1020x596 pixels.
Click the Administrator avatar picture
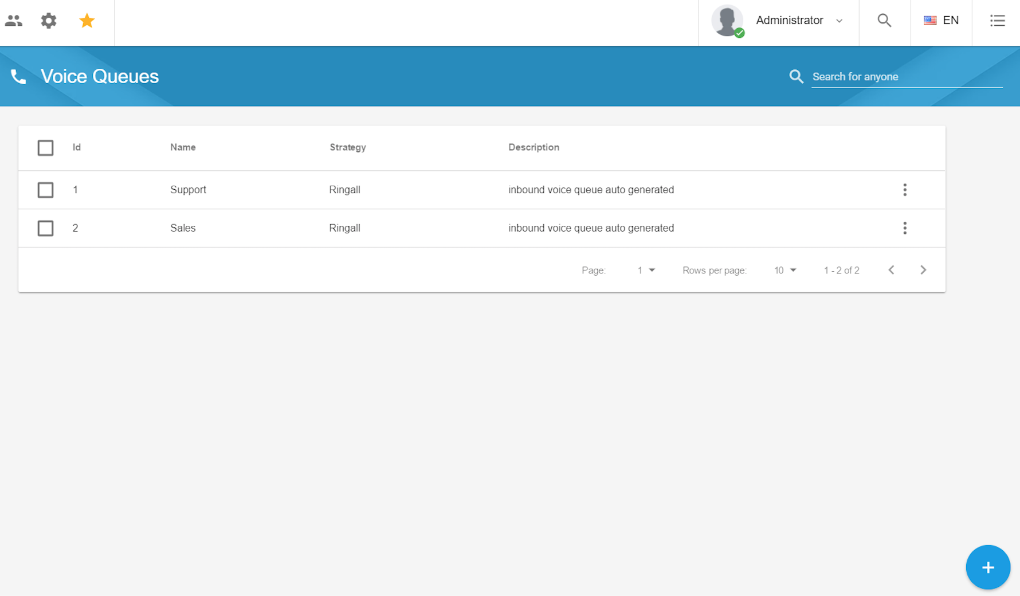727,21
